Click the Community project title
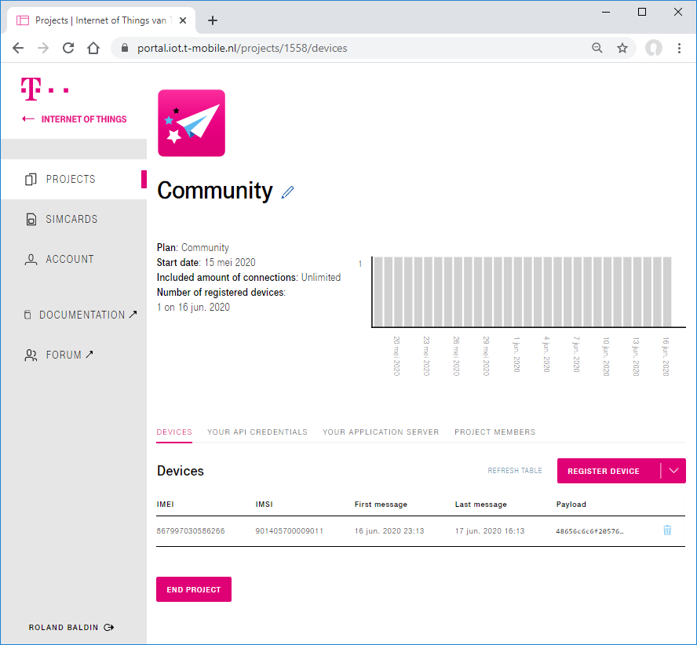Screen dimensions: 697x645 (215, 191)
